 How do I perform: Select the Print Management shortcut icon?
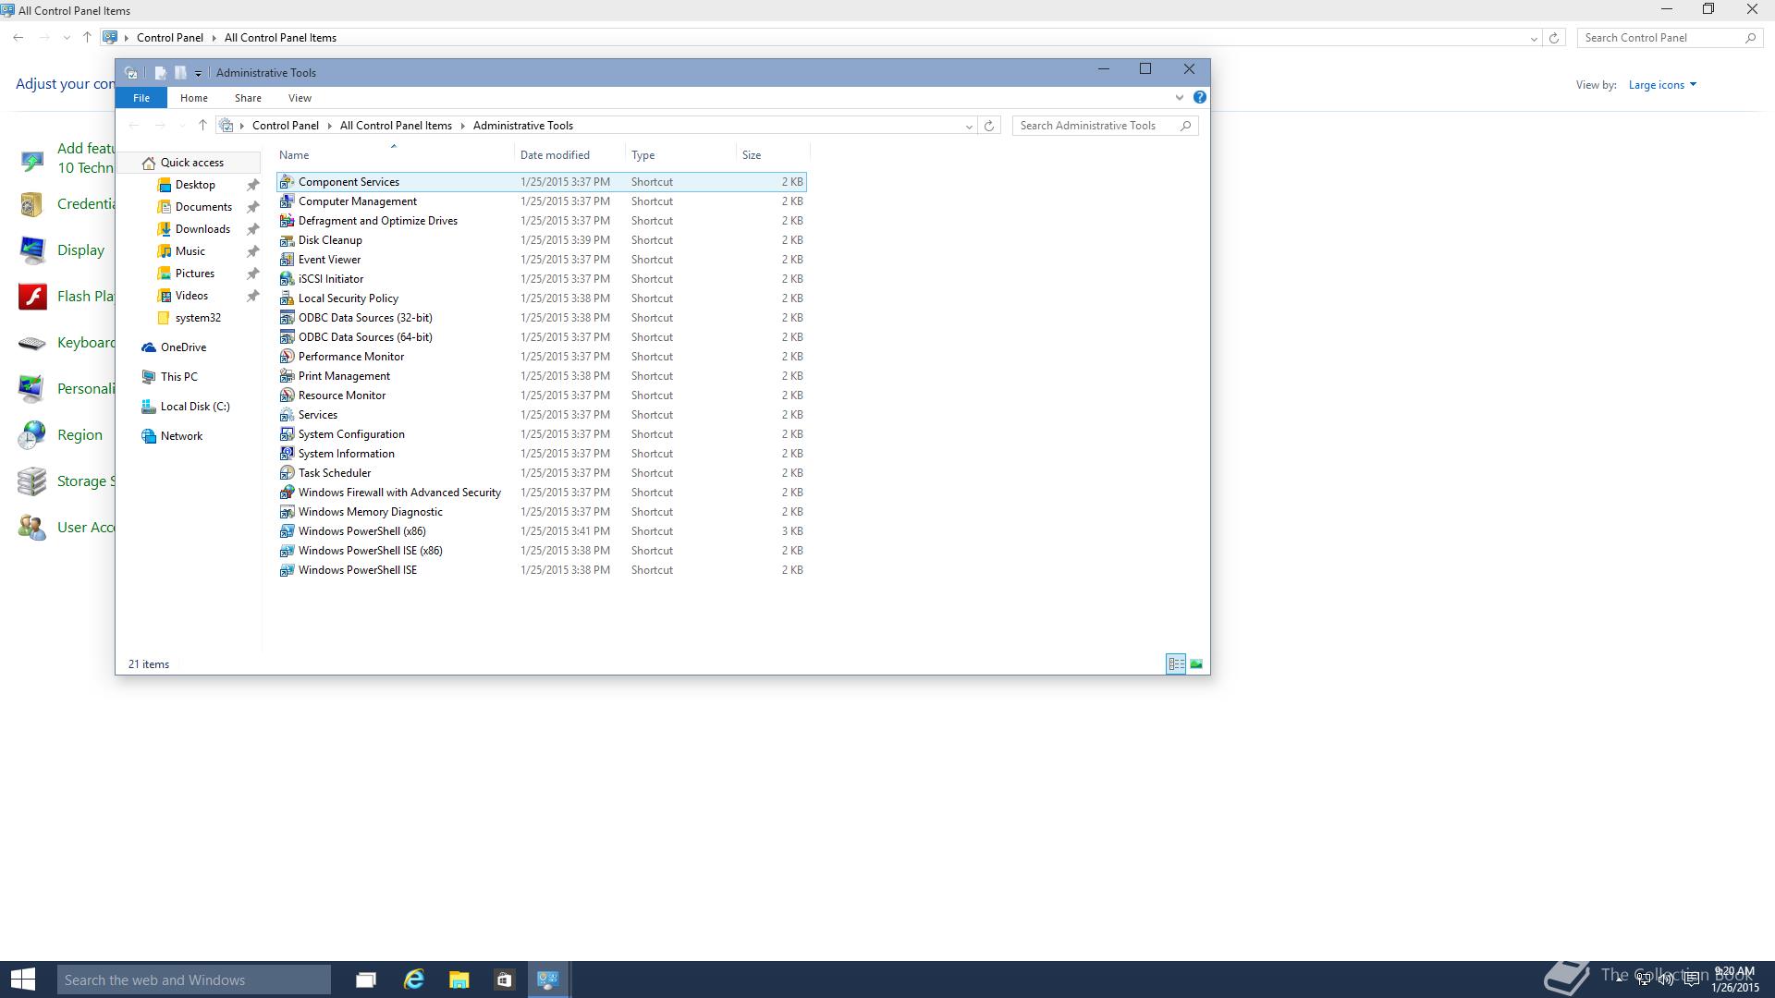point(287,376)
